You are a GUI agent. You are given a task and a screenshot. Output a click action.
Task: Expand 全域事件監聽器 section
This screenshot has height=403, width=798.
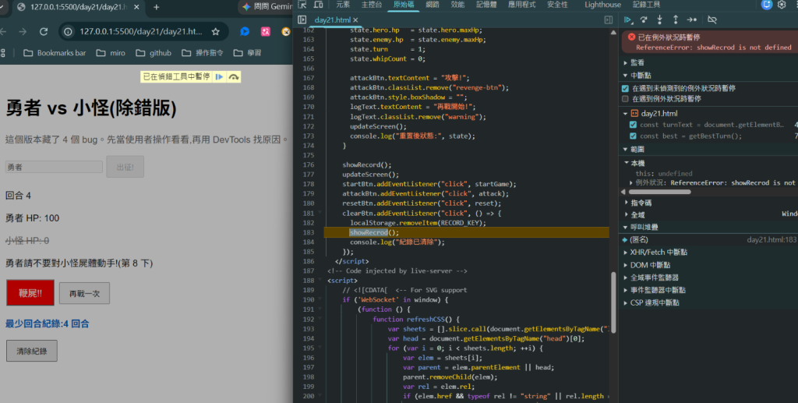coord(626,278)
